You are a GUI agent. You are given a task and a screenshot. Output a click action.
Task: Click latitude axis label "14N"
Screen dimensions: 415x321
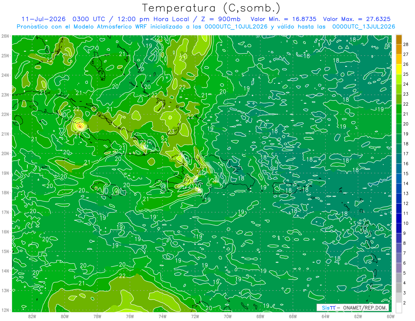tap(5, 271)
